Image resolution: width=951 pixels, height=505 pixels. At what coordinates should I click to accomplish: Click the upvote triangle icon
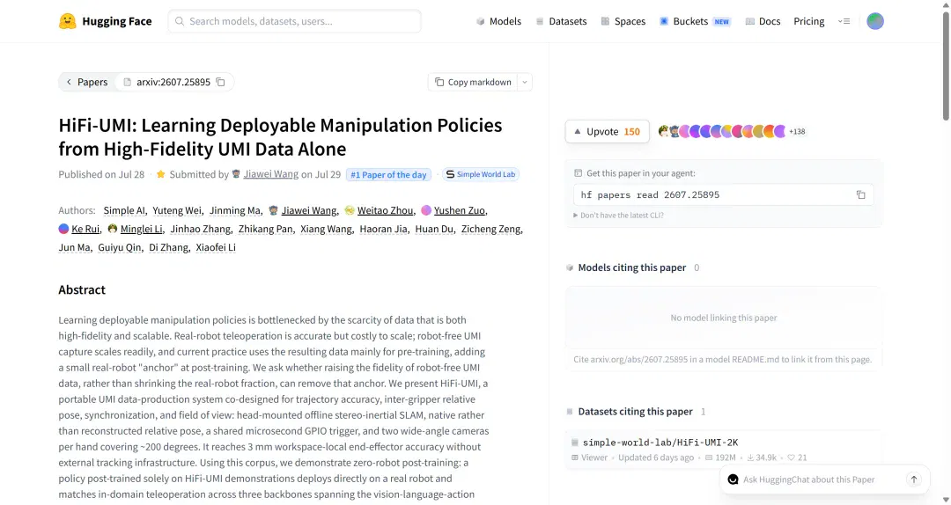pyautogui.click(x=578, y=132)
